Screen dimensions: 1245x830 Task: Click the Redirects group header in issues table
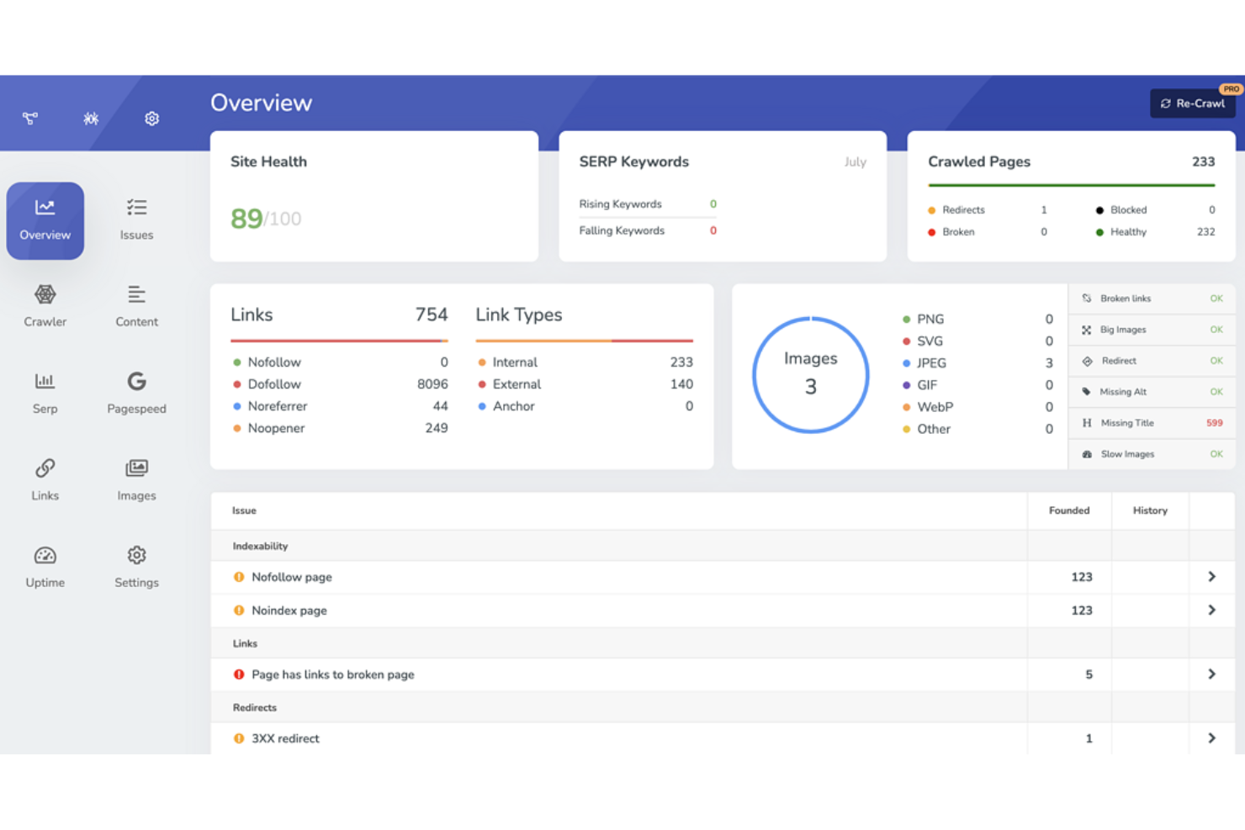(x=254, y=707)
